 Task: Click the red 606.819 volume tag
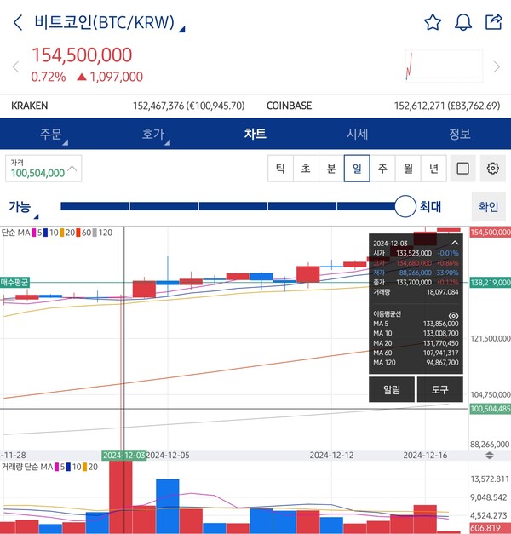[x=491, y=528]
